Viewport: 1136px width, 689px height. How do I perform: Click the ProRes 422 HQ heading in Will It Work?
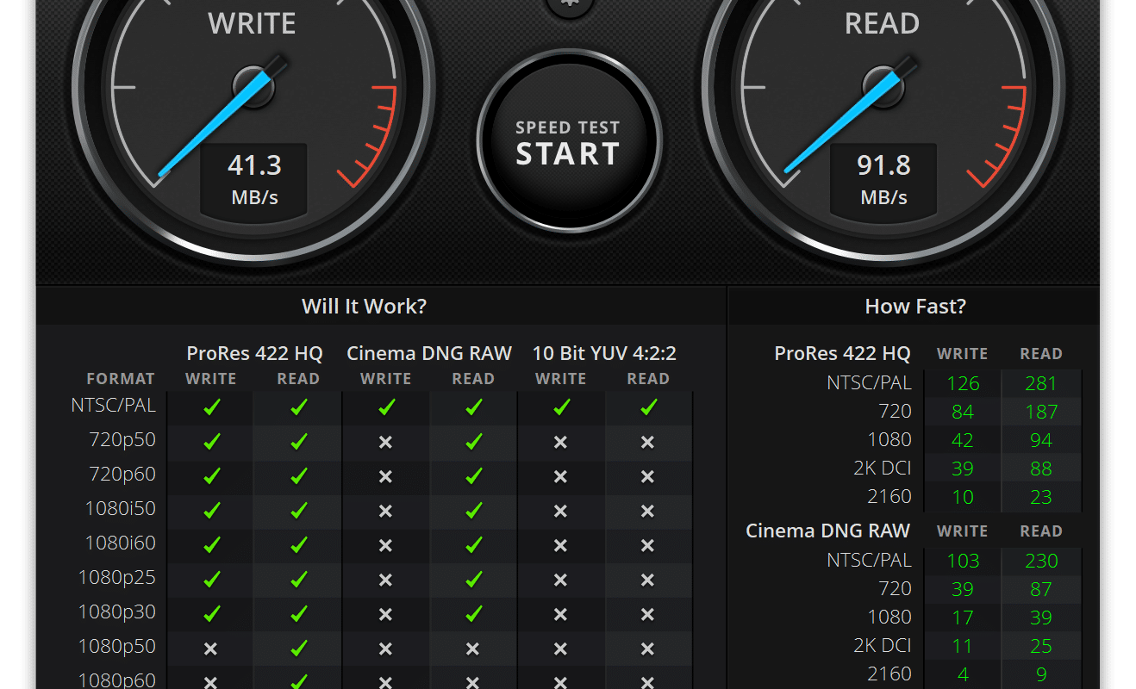pos(254,353)
